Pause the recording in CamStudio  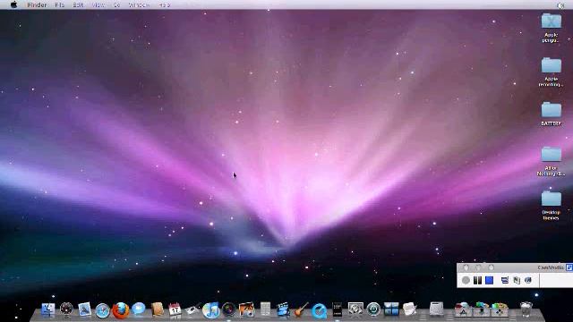[477, 280]
